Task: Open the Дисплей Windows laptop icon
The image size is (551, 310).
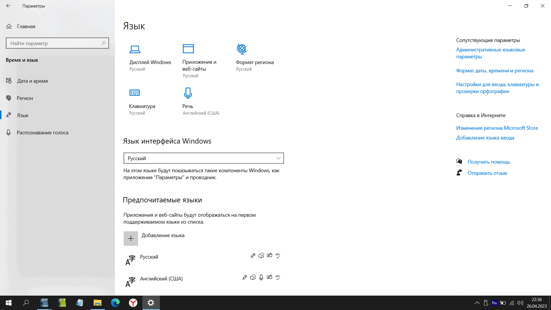Action: (x=135, y=50)
